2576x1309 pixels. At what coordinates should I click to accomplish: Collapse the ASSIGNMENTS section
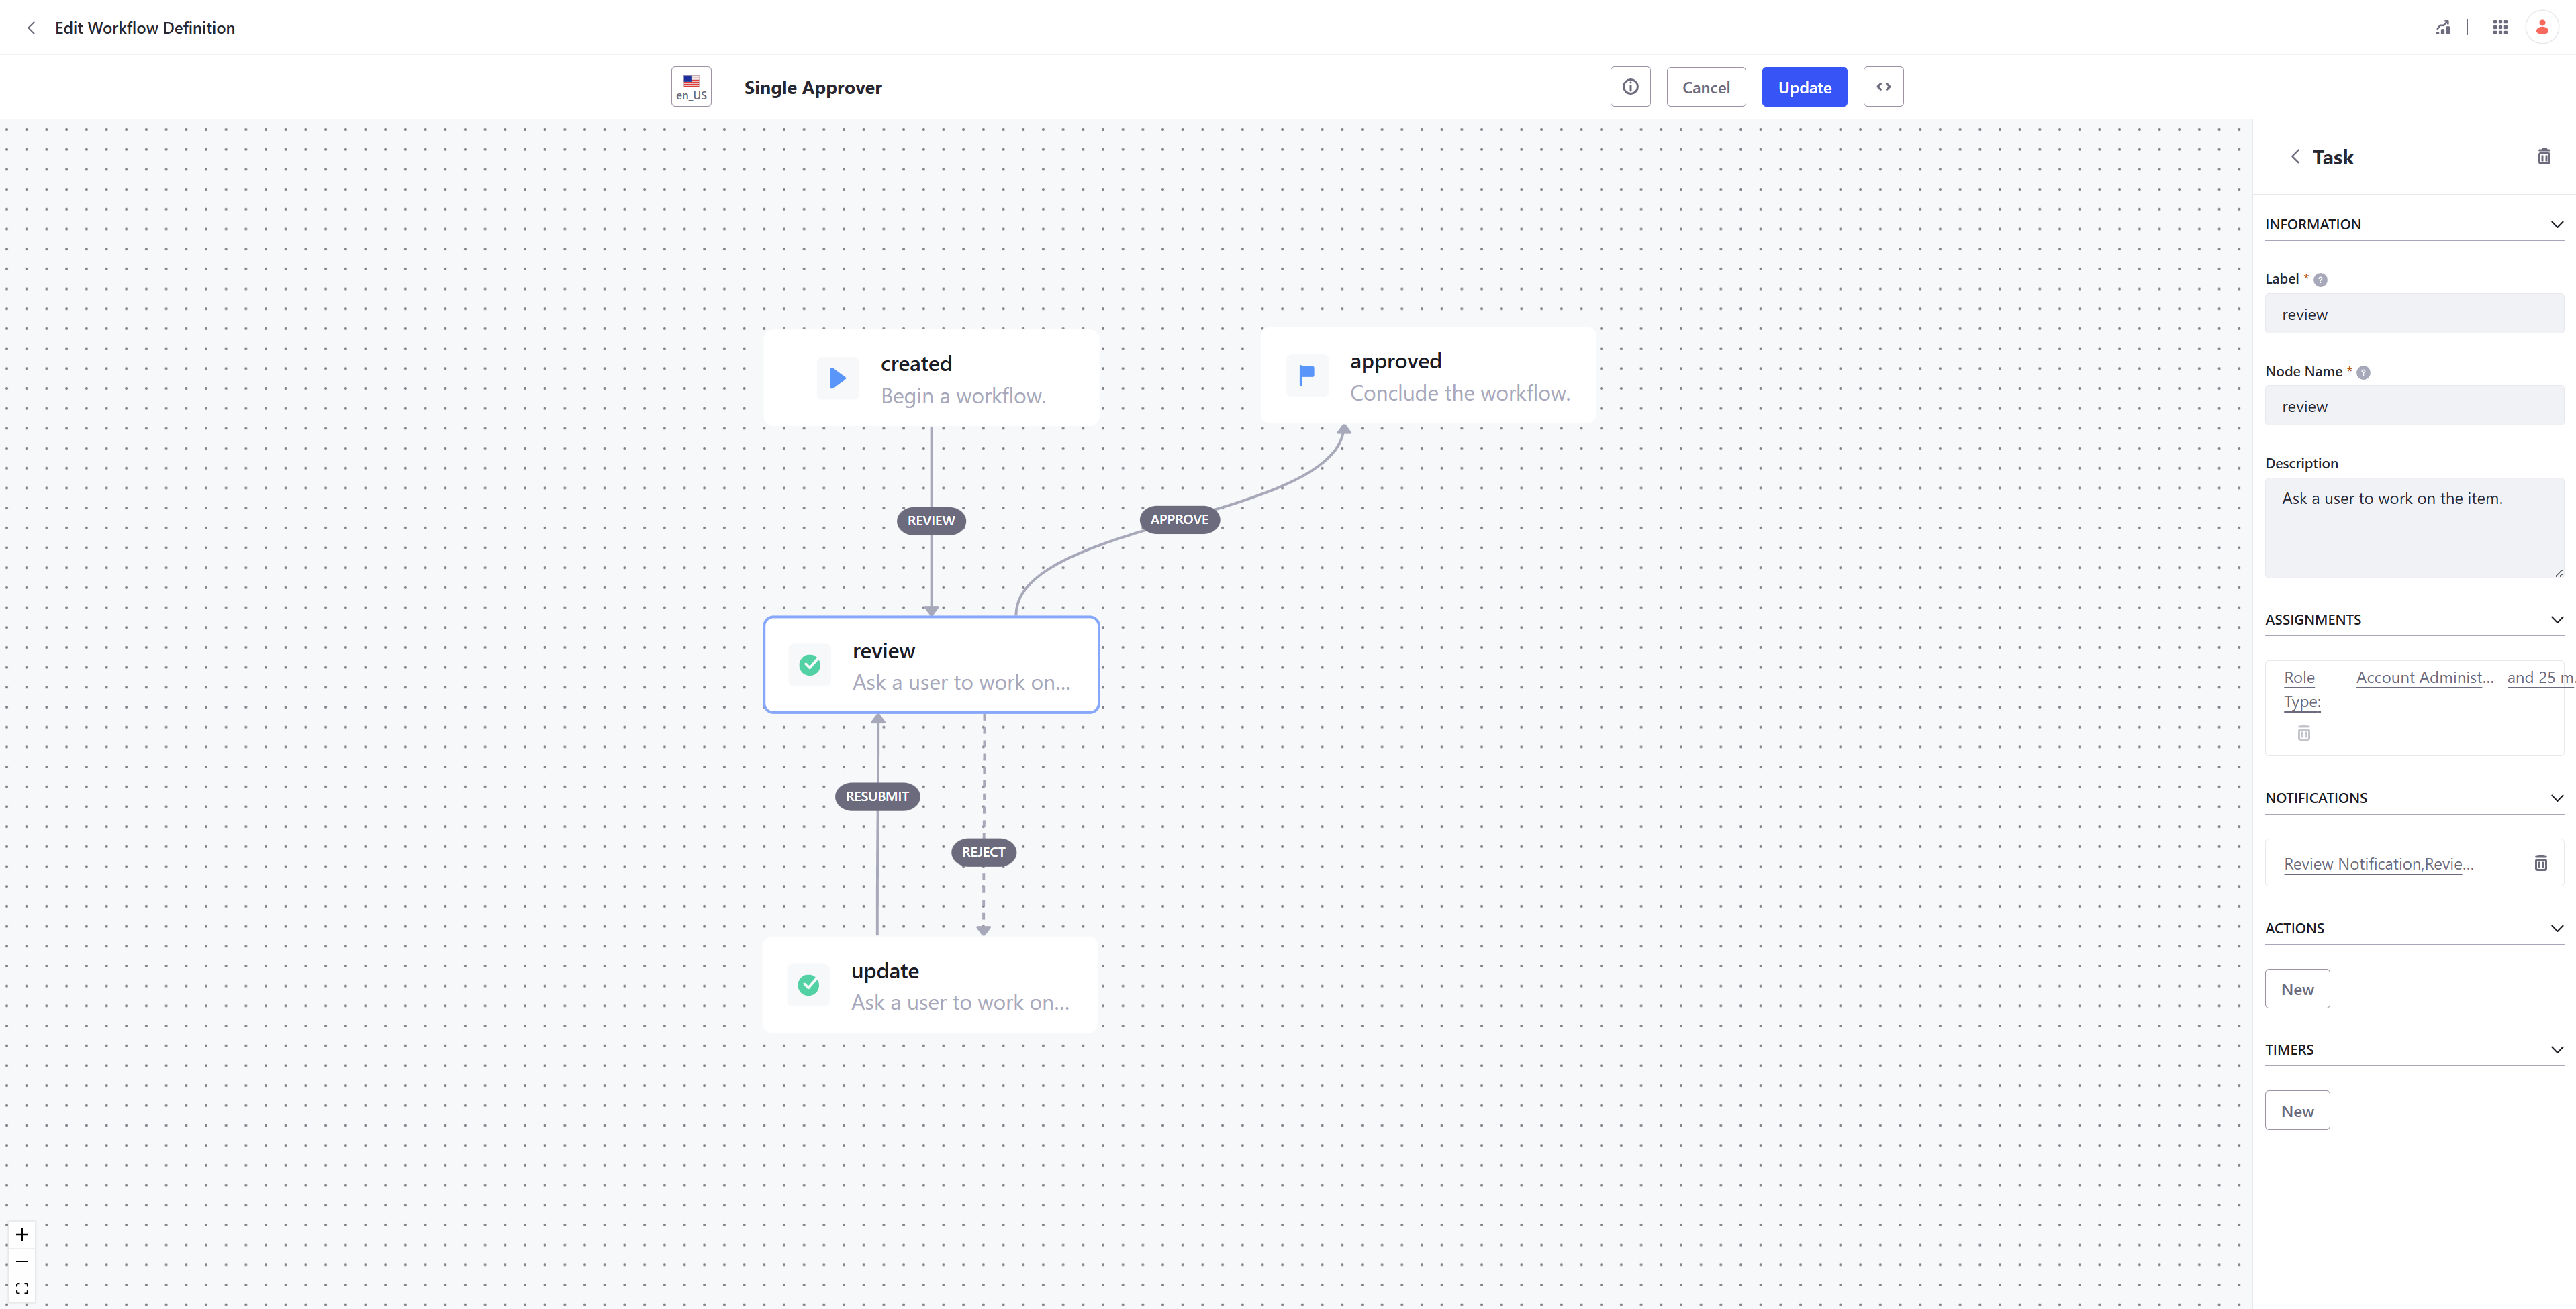pos(2557,619)
